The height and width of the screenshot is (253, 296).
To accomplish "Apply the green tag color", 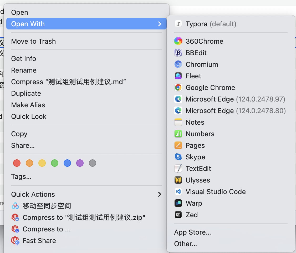I will (x=55, y=163).
